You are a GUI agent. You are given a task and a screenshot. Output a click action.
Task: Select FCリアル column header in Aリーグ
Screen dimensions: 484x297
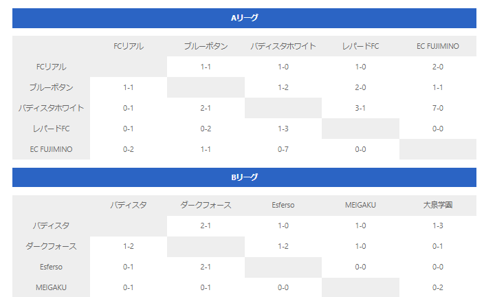129,46
